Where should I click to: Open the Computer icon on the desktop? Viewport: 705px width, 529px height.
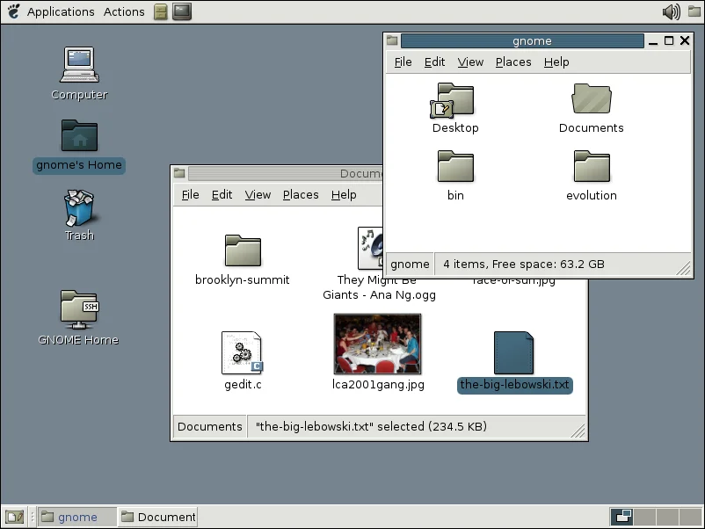click(78, 70)
